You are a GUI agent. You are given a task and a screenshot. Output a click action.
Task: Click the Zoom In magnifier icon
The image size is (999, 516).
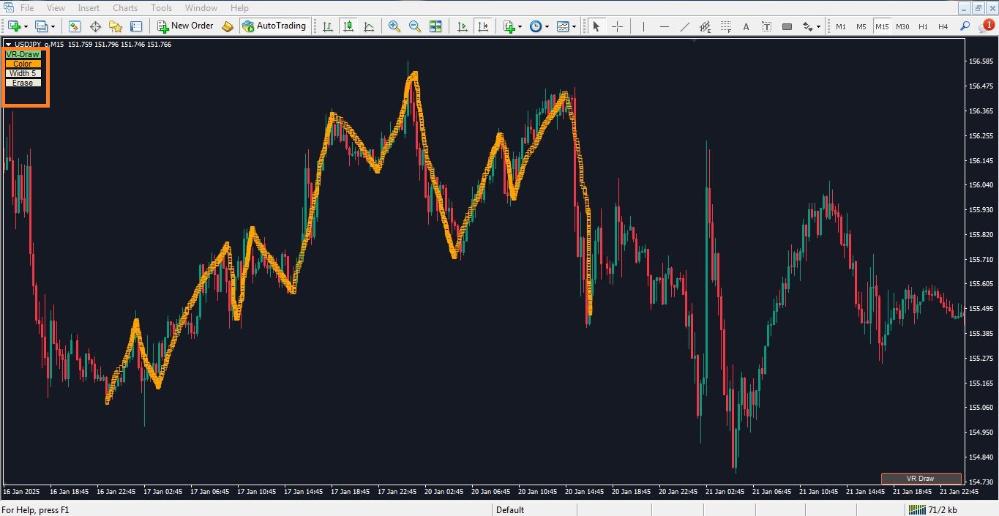pos(394,26)
